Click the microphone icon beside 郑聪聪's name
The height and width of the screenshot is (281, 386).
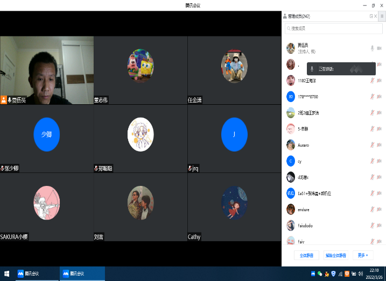click(x=96, y=169)
